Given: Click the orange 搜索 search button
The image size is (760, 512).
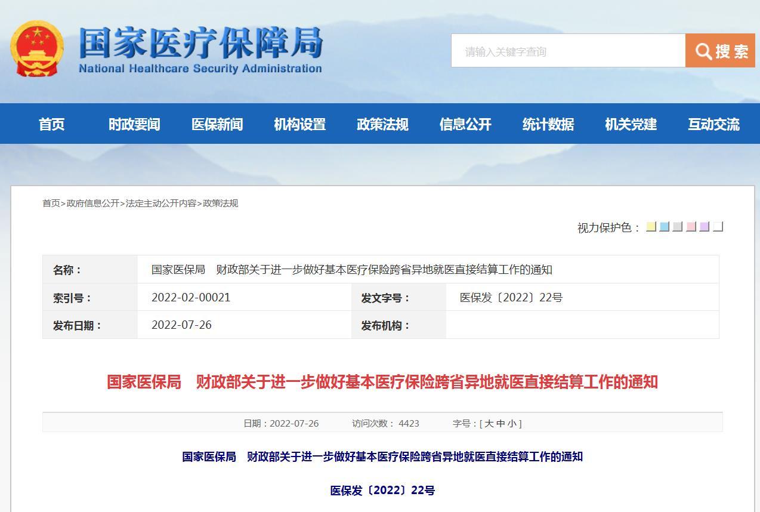Looking at the screenshot, I should (720, 51).
